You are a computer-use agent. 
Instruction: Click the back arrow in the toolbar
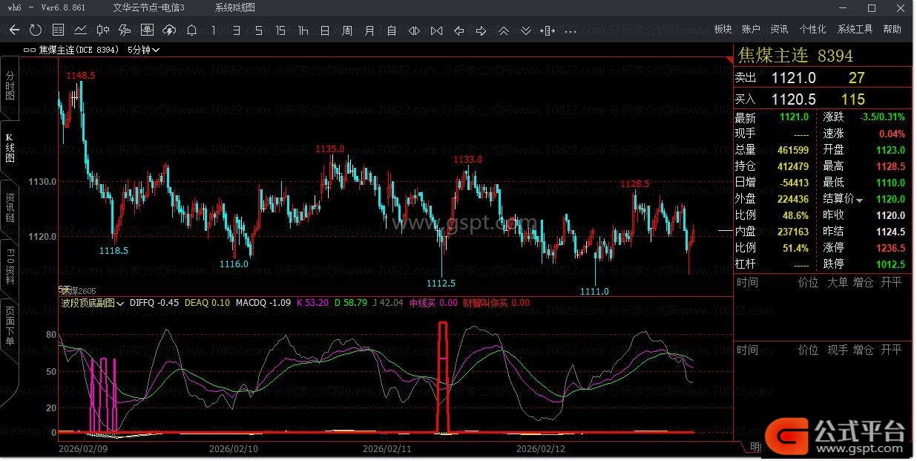tap(14, 30)
